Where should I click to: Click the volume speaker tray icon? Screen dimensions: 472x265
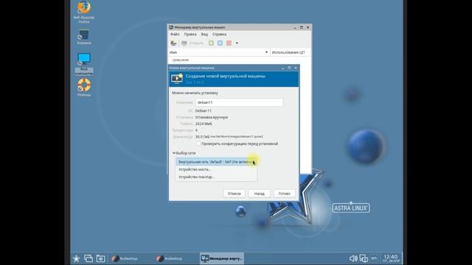pos(353,258)
